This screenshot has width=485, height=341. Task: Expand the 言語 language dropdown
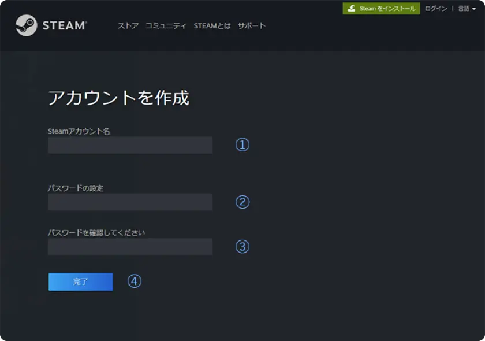[x=467, y=9]
